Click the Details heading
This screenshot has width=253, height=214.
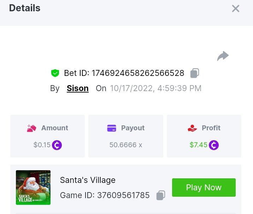coord(25,8)
